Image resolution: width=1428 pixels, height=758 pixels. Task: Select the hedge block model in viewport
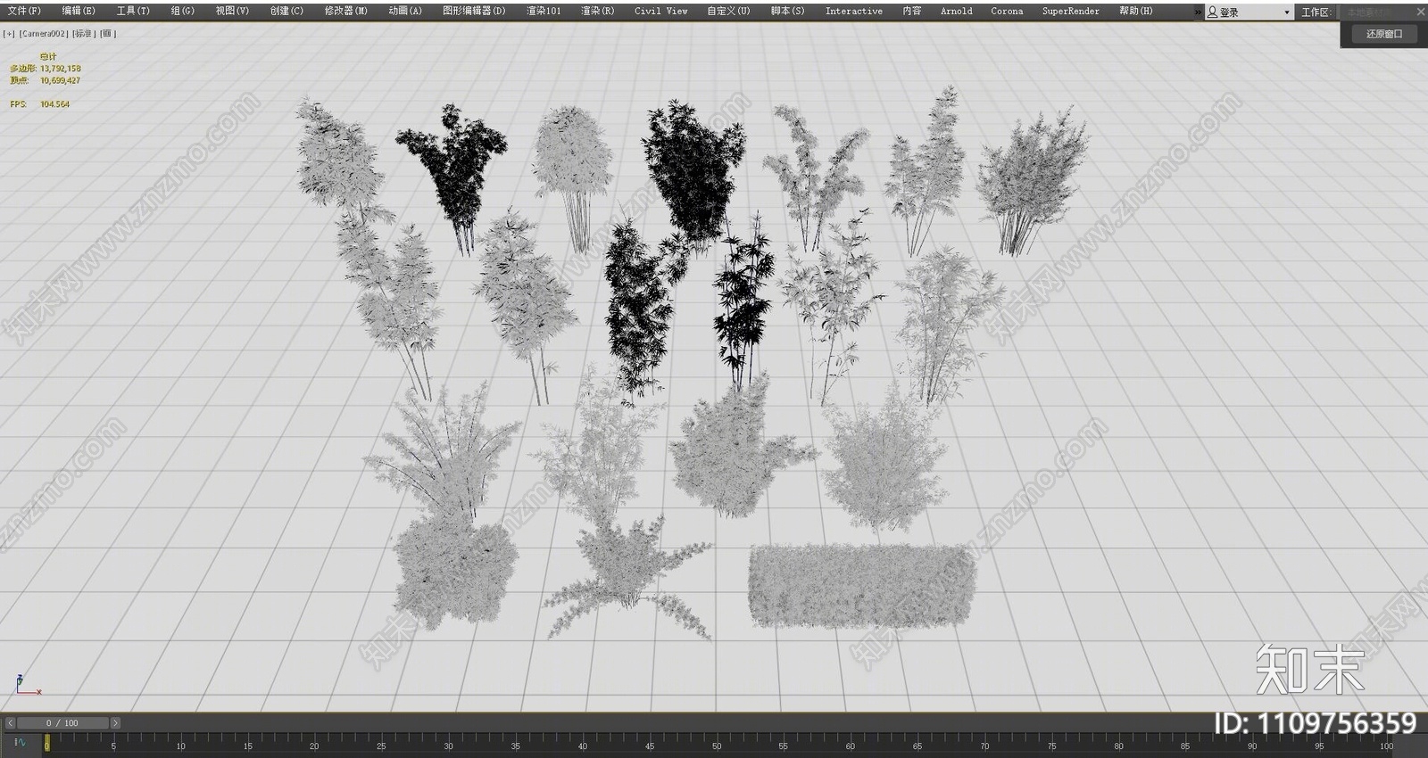point(861,585)
